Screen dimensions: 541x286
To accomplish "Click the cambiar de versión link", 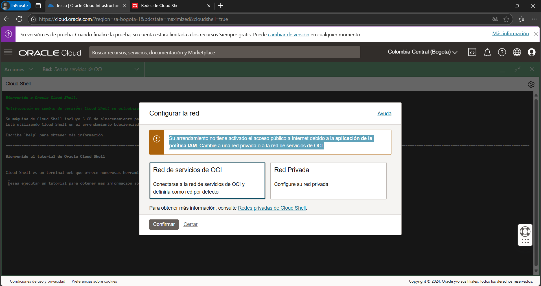I will pos(288,34).
